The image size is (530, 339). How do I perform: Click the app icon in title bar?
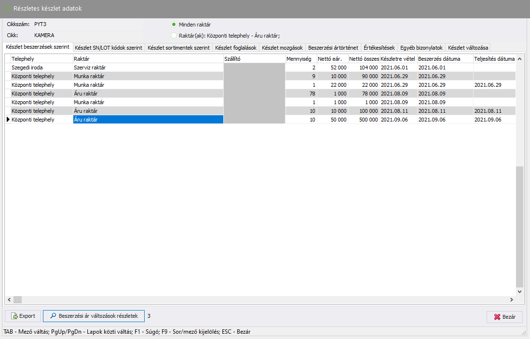(x=7, y=9)
